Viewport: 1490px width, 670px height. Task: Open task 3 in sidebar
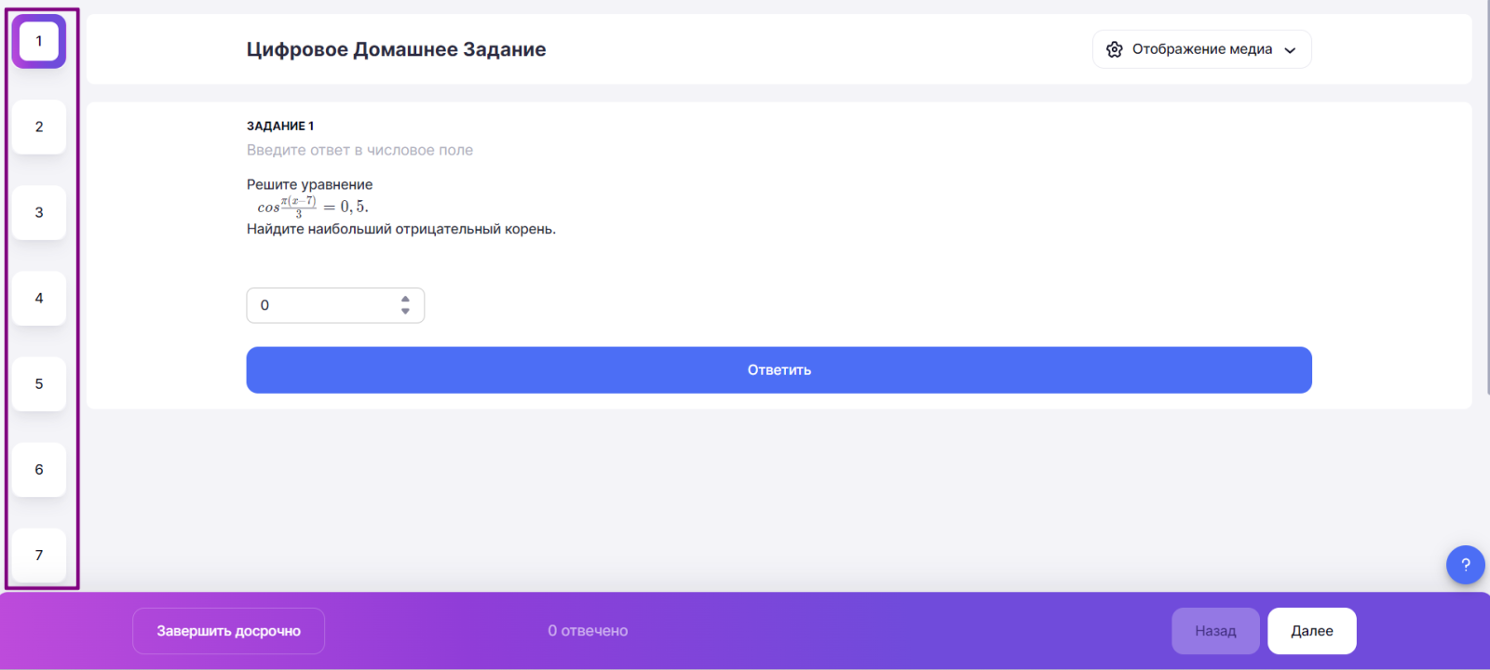(39, 212)
